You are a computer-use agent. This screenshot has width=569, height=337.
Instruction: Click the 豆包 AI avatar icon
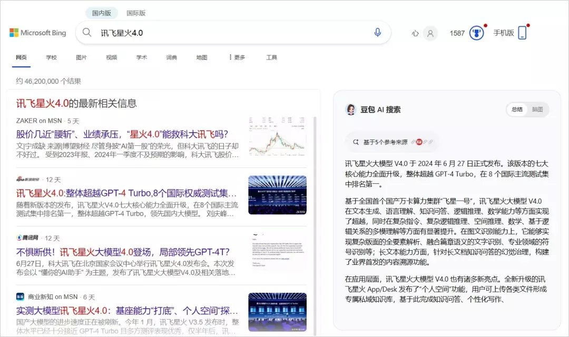[351, 110]
